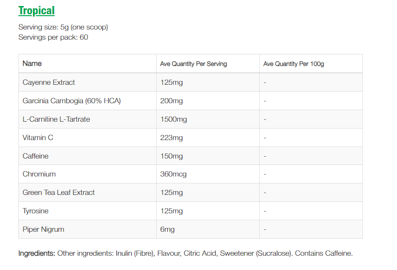Click the Garcinia Cambogia (60% HCA) cell
Image resolution: width=397 pixels, height=270 pixels.
tap(71, 101)
